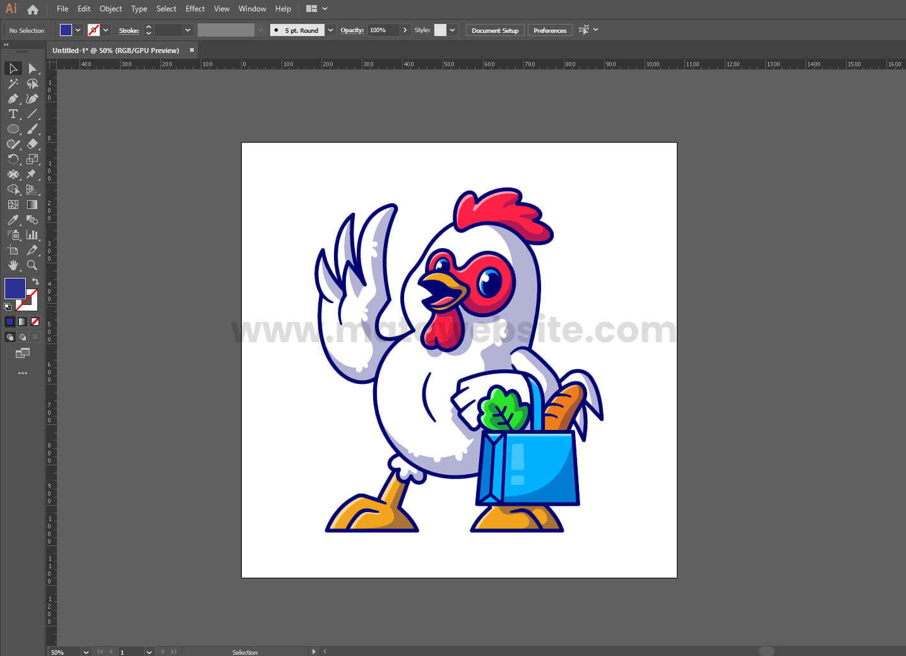Select the Type tool
The image size is (906, 656).
point(13,114)
